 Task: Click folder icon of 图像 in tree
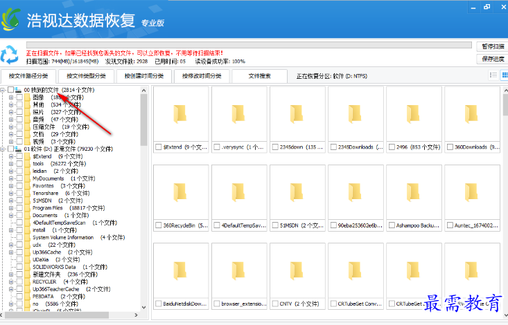coord(27,98)
